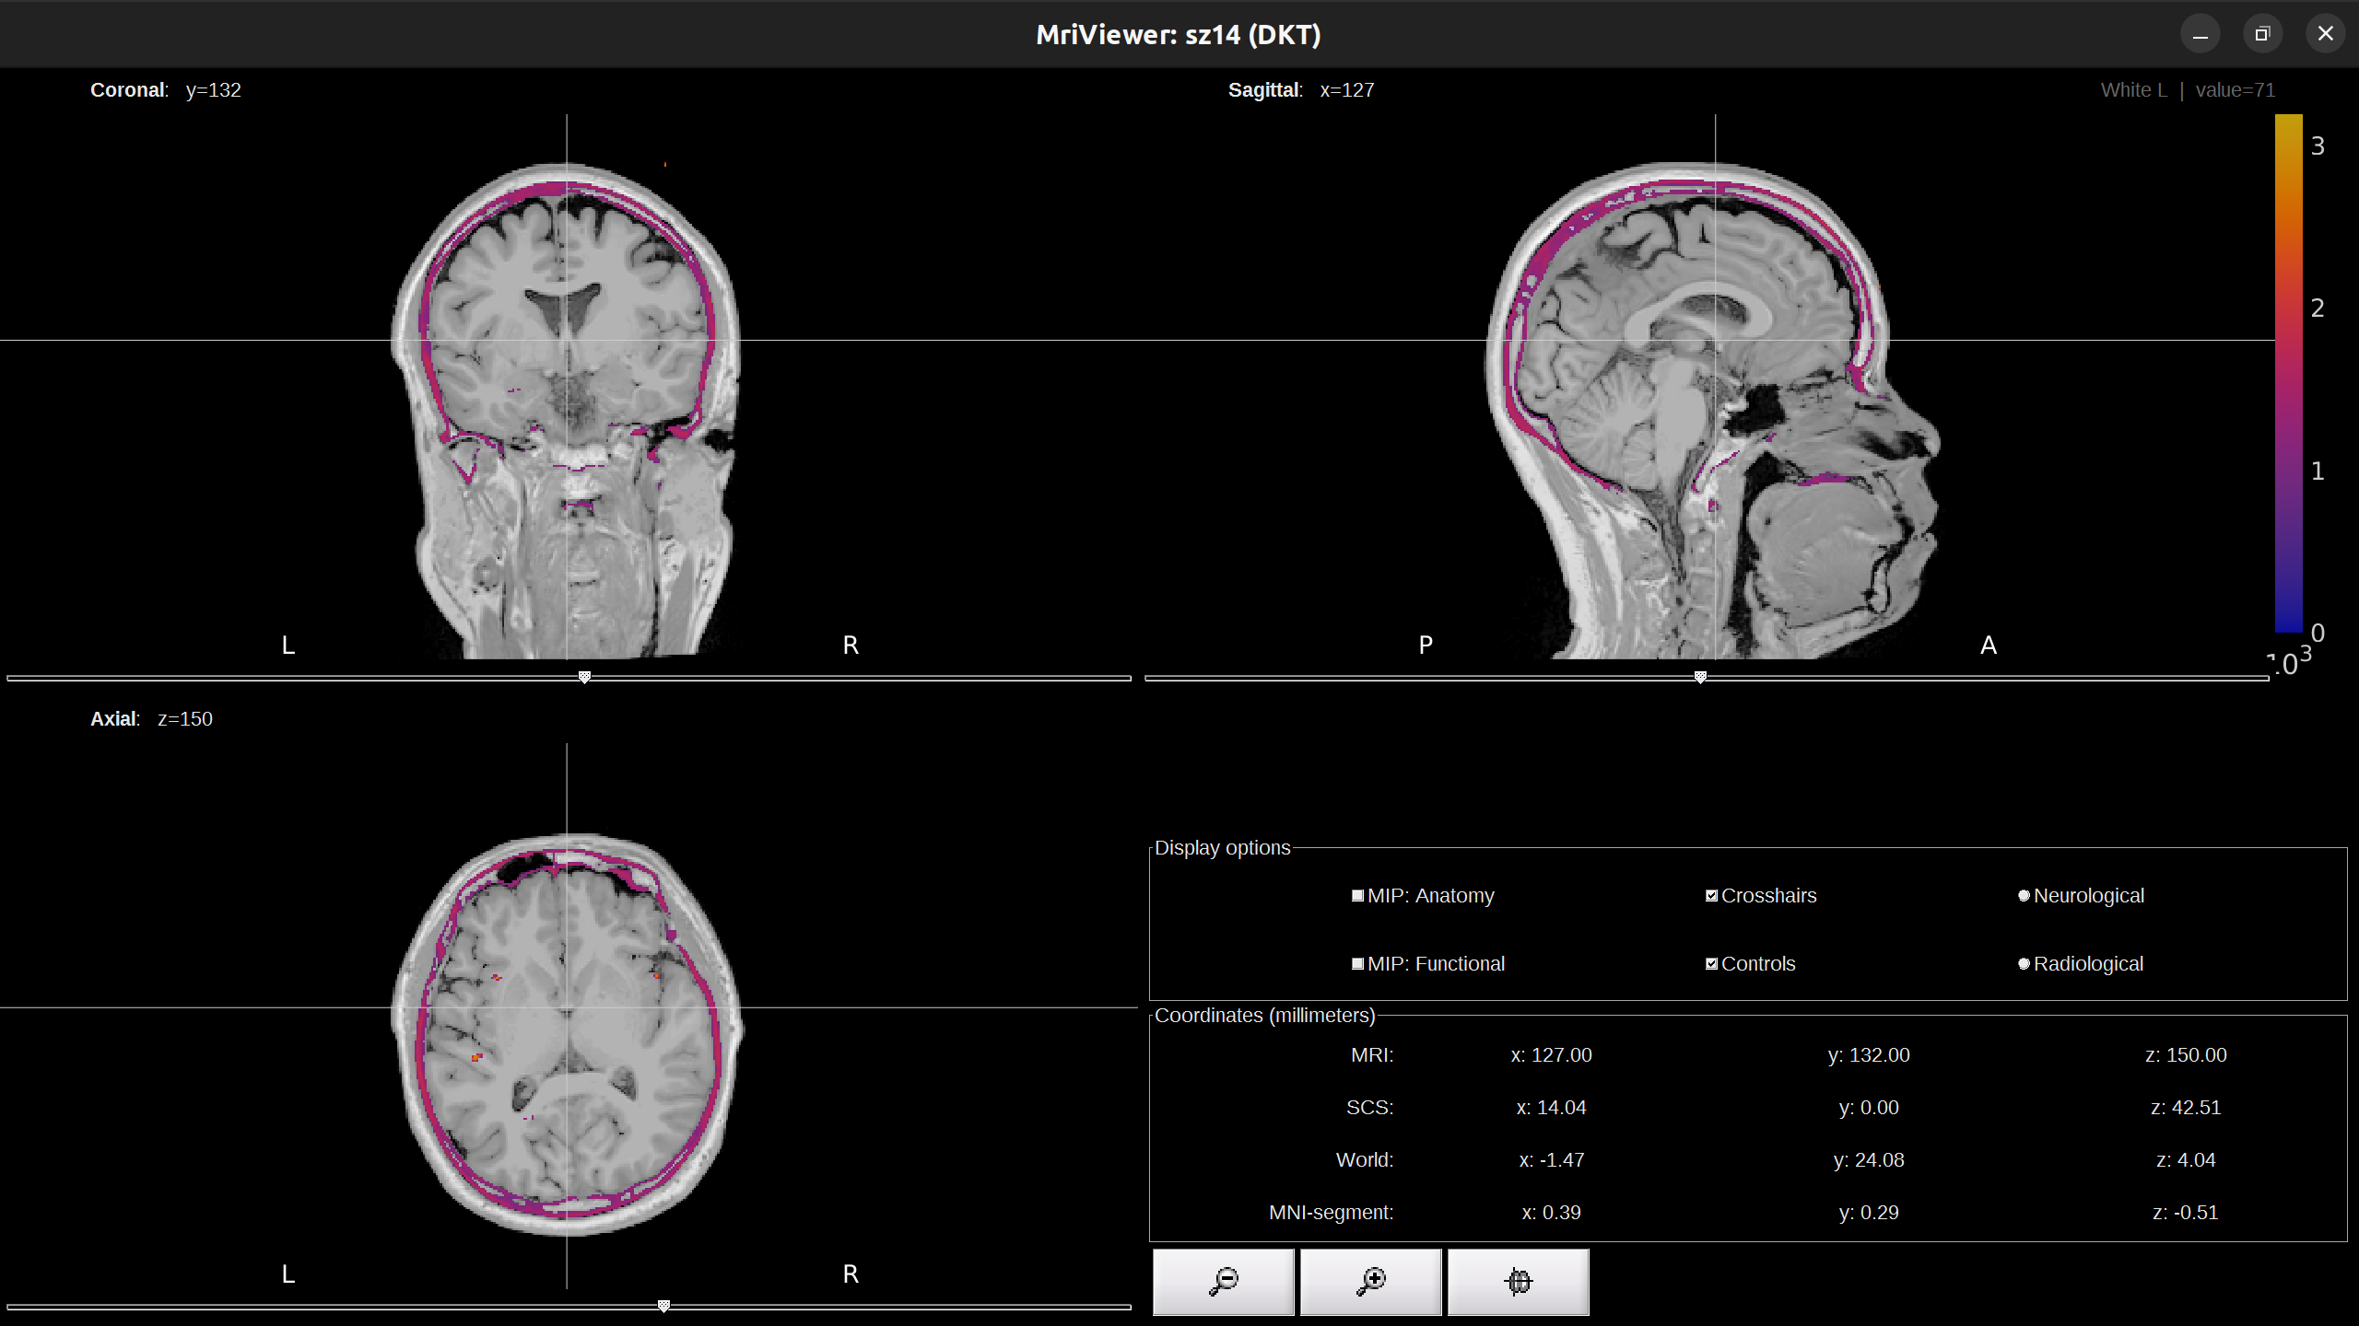Click the MriViewer: sz14 (DKT) title bar
Screen dimensions: 2359x1326
(x=1179, y=34)
